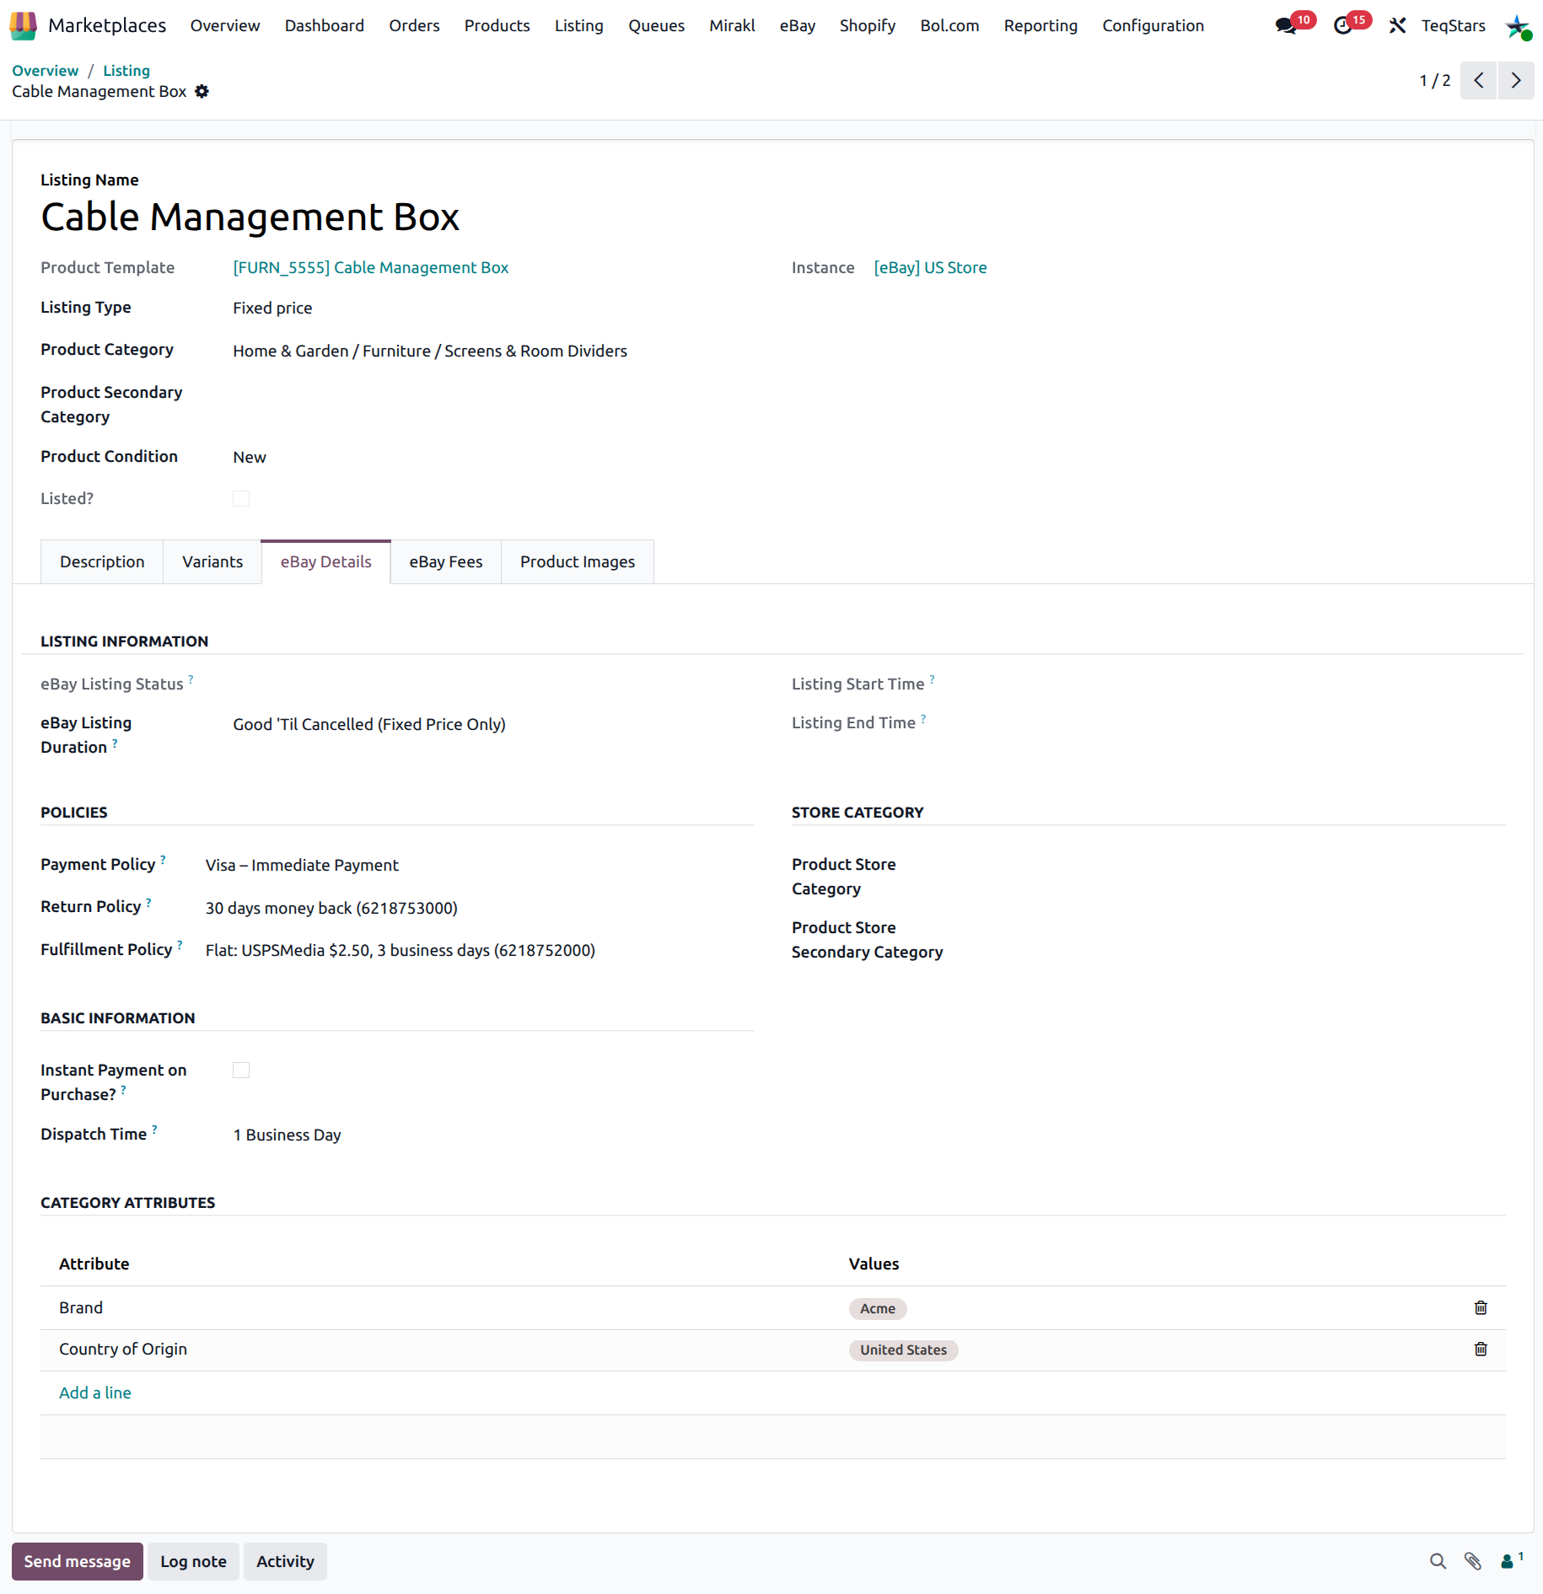Open the Reporting menu
This screenshot has height=1594, width=1543.
pyautogui.click(x=1040, y=25)
